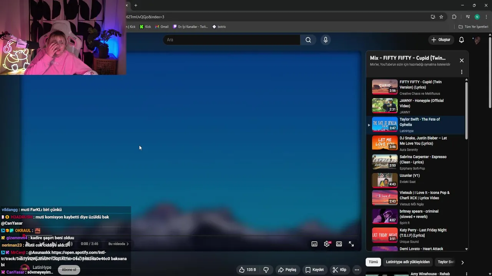
Task: Open Chrome media controls icon
Action: click(x=468, y=17)
